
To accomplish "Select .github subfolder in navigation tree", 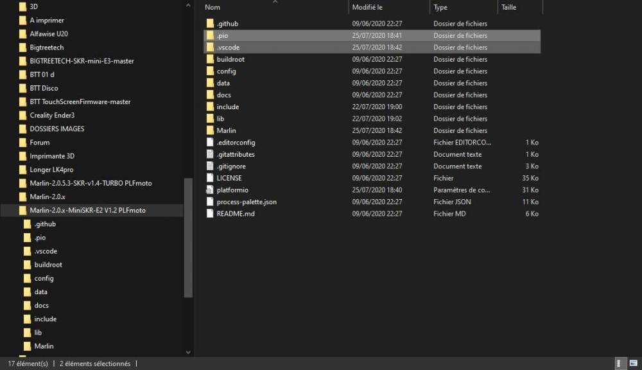I will 45,224.
